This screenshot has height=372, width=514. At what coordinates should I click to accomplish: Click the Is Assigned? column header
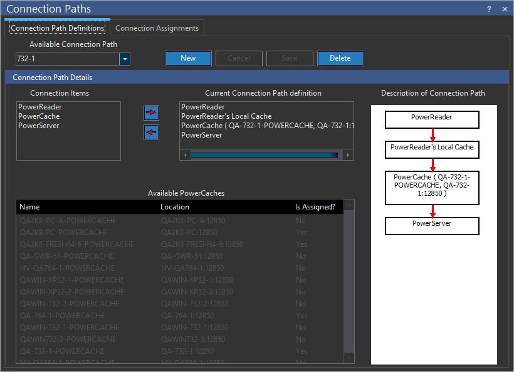pos(315,207)
